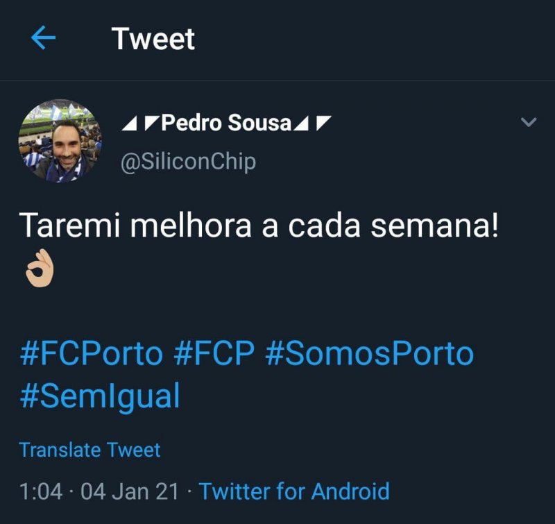Screen dimensions: 555x524
Task: Open the @SiliconChip handle
Action: (188, 162)
